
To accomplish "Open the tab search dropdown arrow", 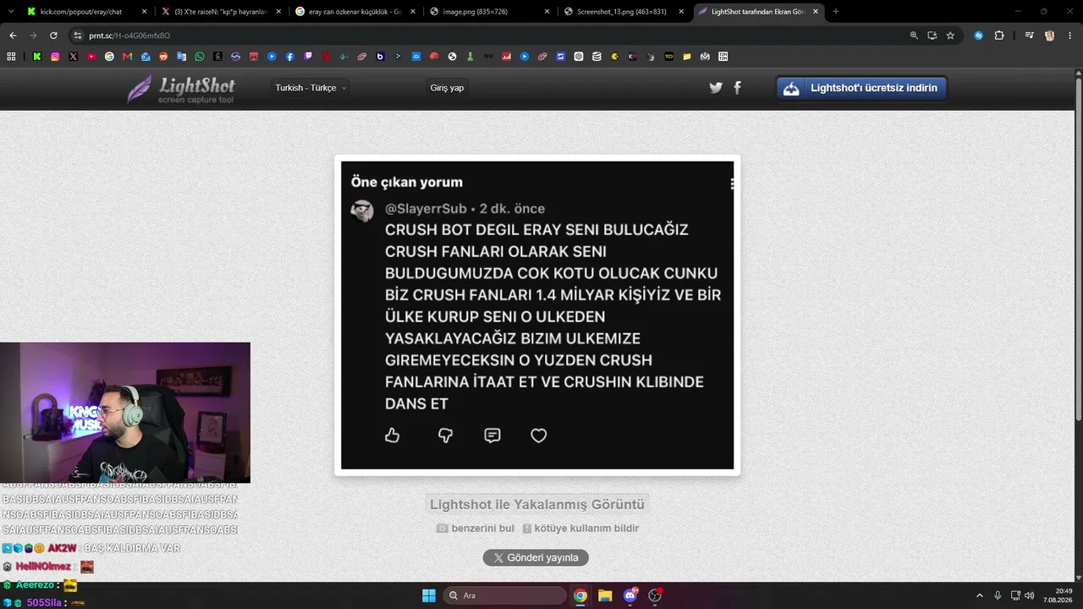I will 10,12.
